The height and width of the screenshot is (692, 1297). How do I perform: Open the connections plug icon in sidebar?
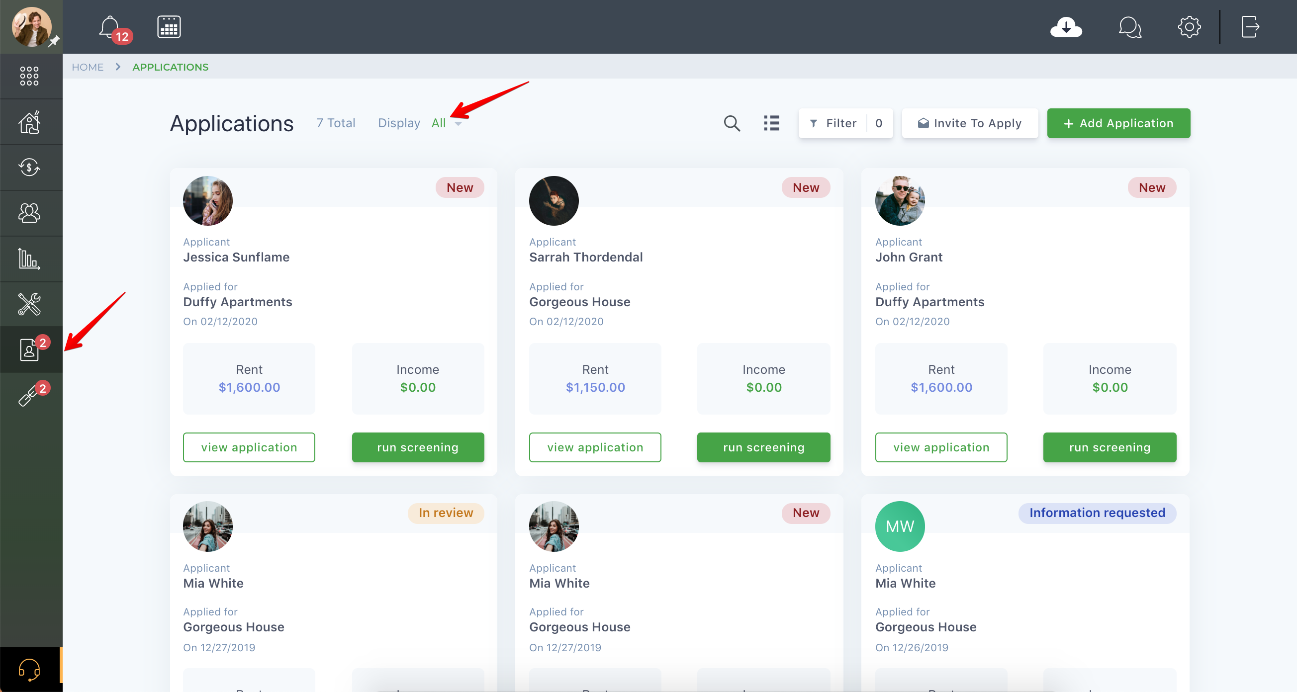(30, 395)
